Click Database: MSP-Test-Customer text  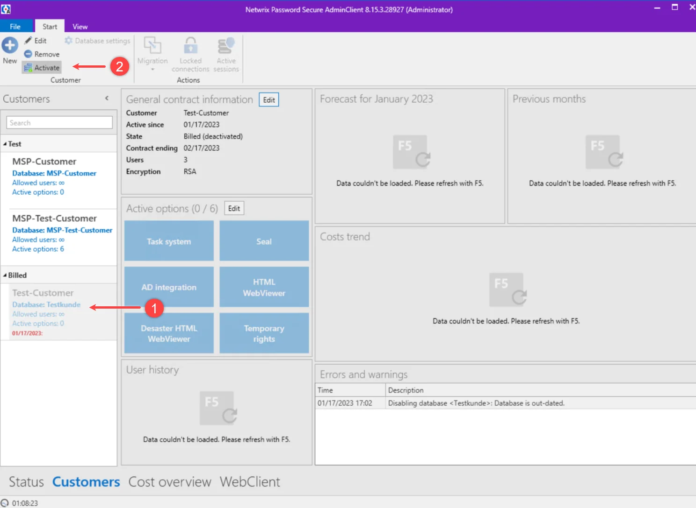62,230
